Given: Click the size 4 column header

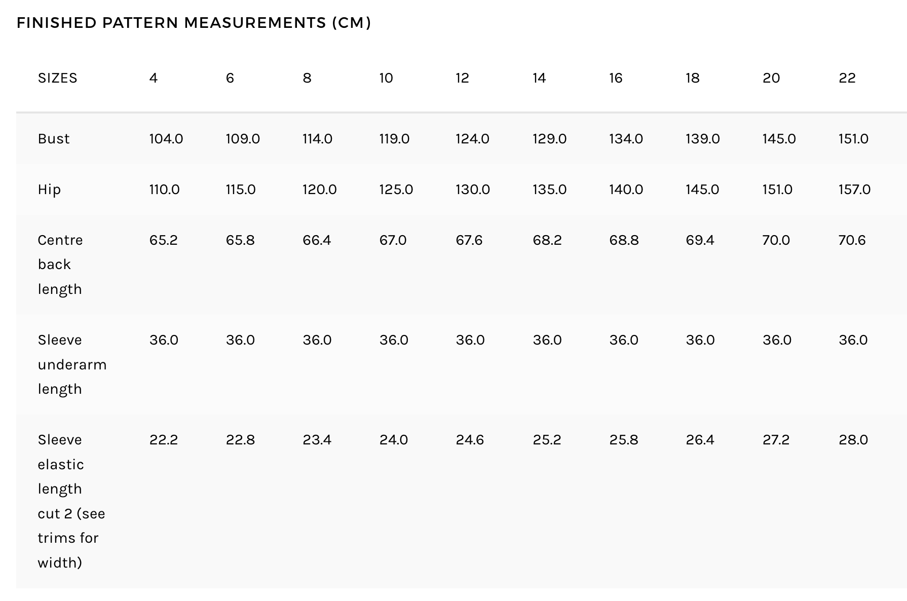Looking at the screenshot, I should point(154,78).
